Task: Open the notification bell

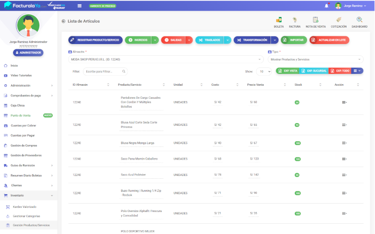Action: [327, 6]
